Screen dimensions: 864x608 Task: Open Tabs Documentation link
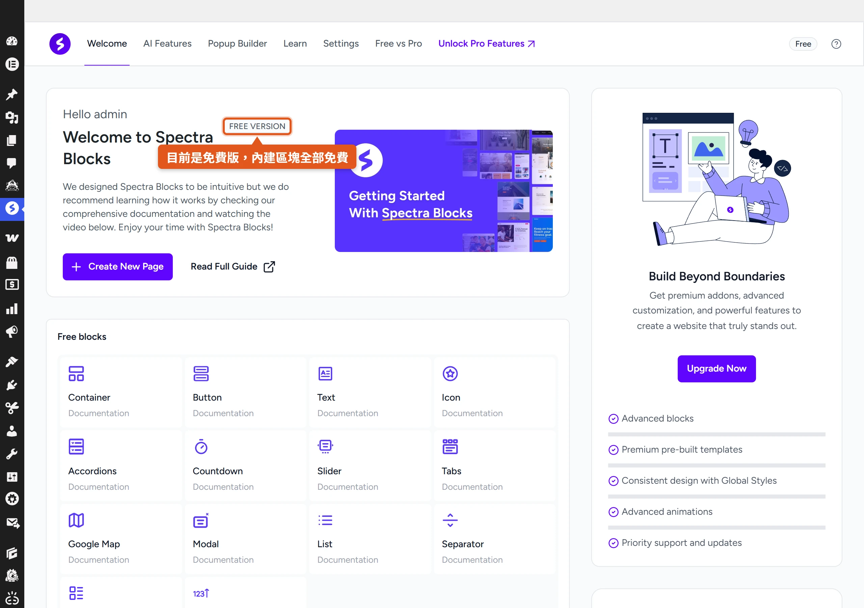(x=472, y=487)
